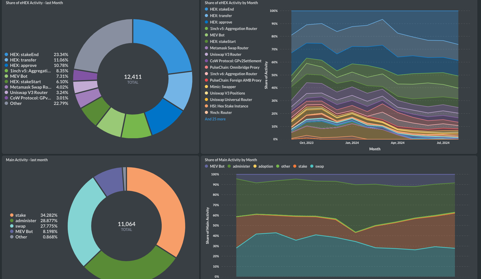481x279 pixels.
Task: Click the Apr, 2024 axis label
Action: pos(398,143)
